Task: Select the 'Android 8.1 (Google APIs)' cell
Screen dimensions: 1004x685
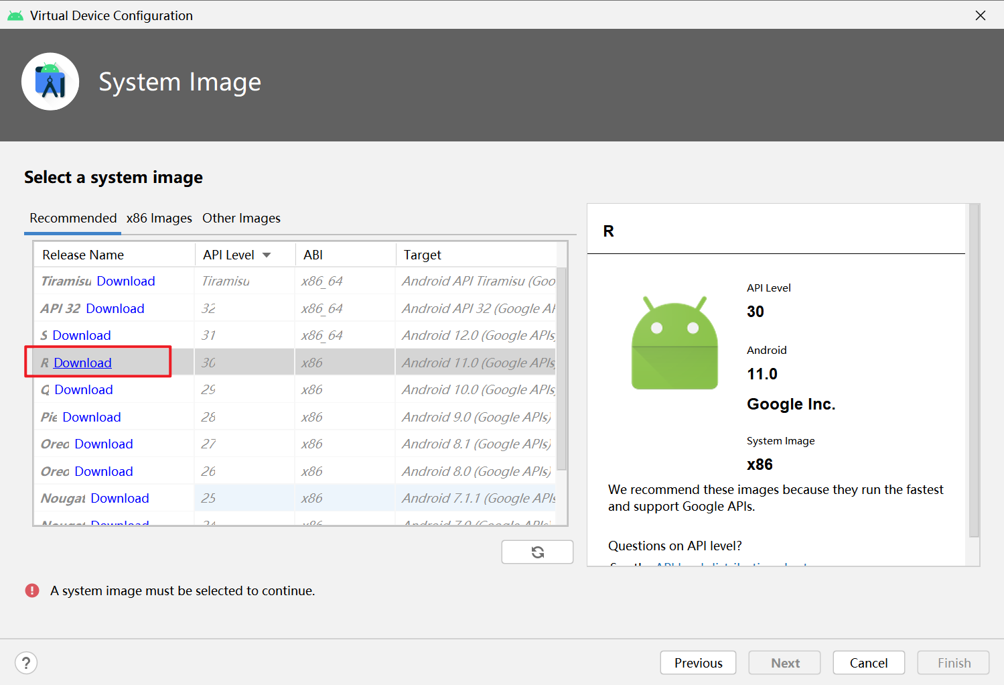Action: [x=476, y=444]
